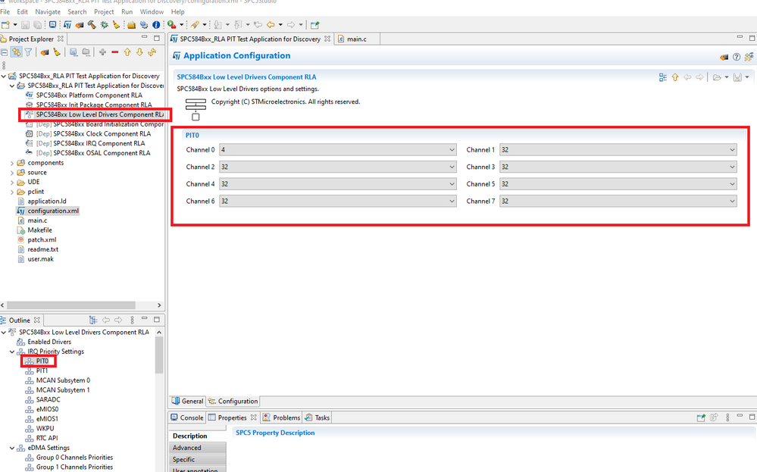Open the Channel 5 dropdown

point(618,184)
